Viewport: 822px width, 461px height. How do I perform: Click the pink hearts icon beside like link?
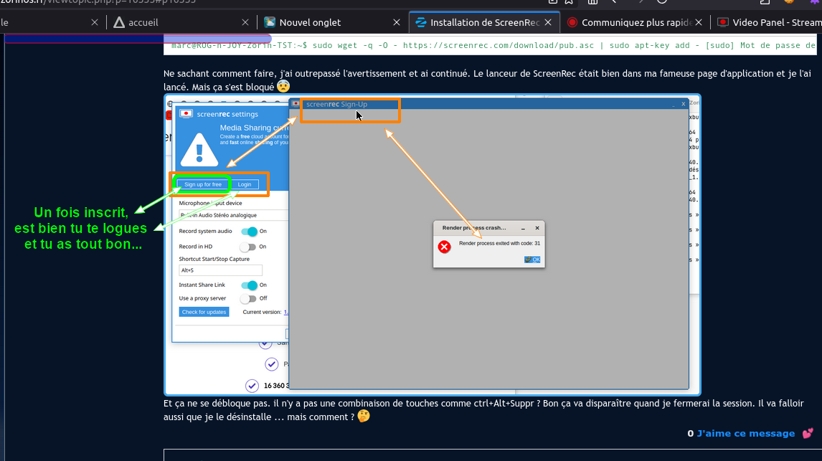click(808, 433)
